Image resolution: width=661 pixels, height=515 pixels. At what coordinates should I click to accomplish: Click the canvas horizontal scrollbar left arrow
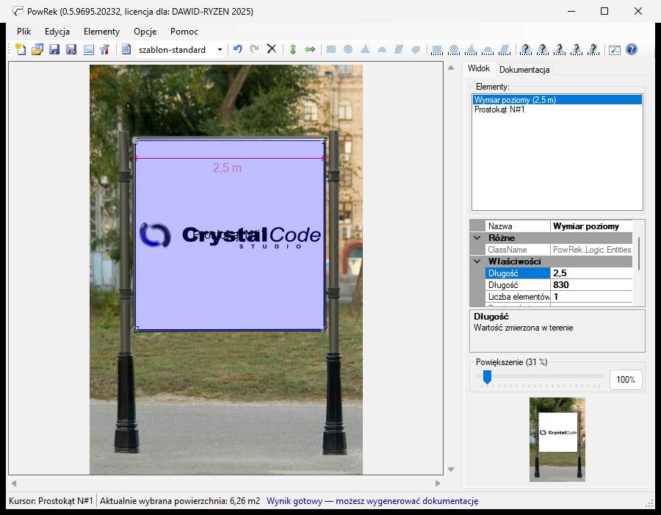tap(14, 483)
